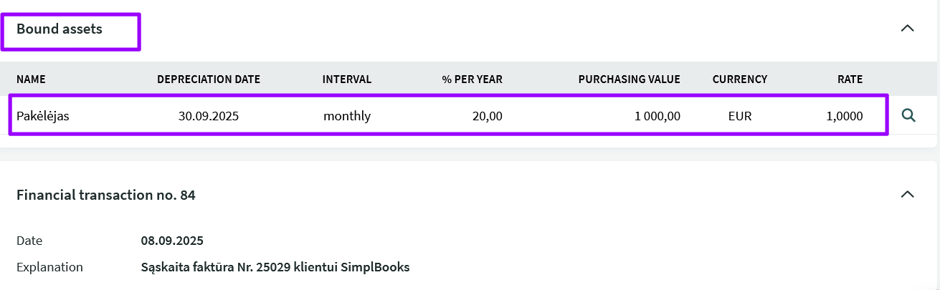
Task: Click the EUR currency cell
Action: [739, 115]
